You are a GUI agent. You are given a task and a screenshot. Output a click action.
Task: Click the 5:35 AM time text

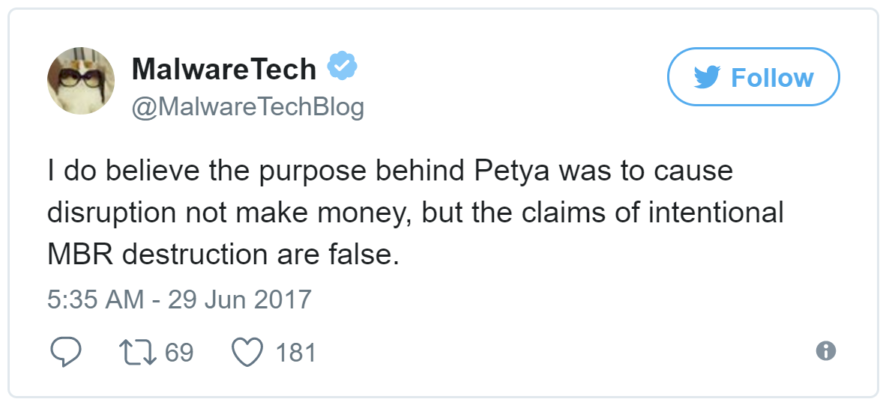click(94, 299)
